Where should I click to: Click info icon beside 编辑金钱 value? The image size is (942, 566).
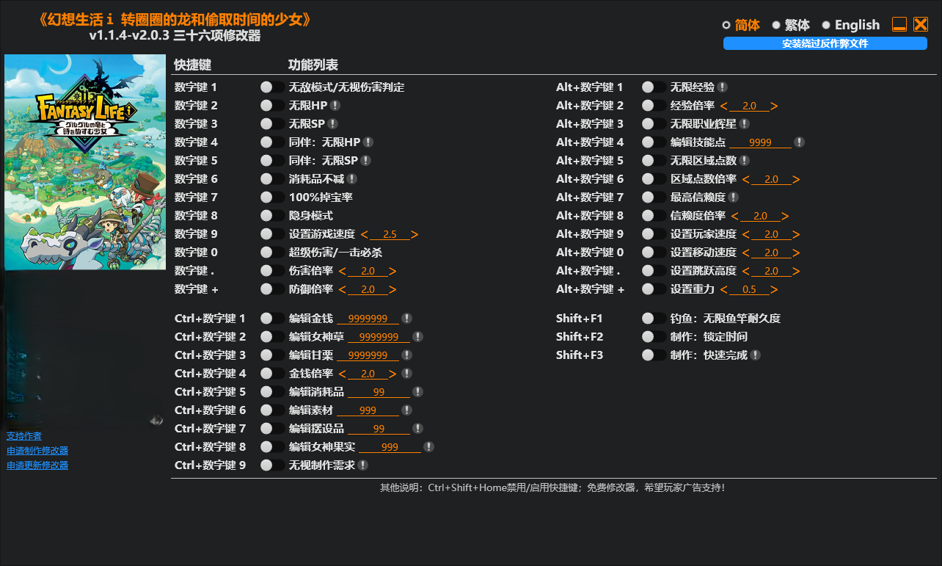click(x=406, y=319)
